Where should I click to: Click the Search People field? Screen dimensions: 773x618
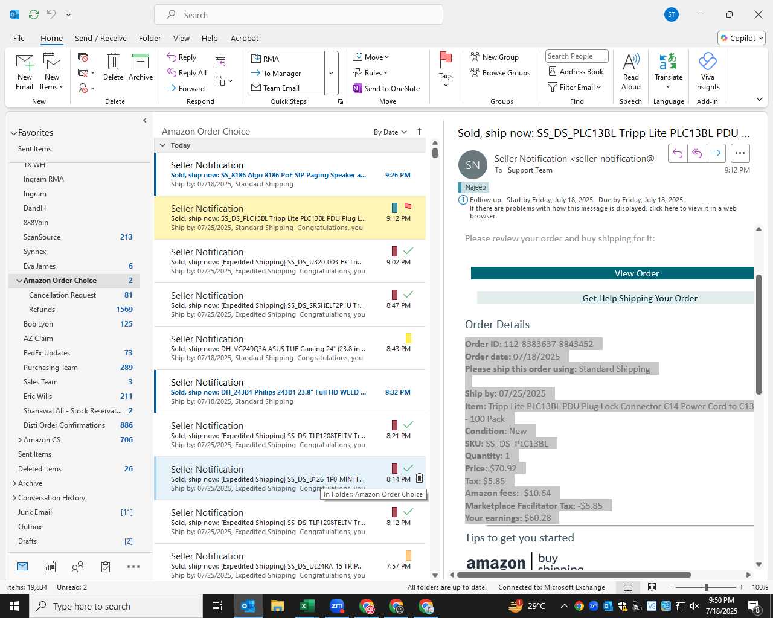click(x=577, y=56)
